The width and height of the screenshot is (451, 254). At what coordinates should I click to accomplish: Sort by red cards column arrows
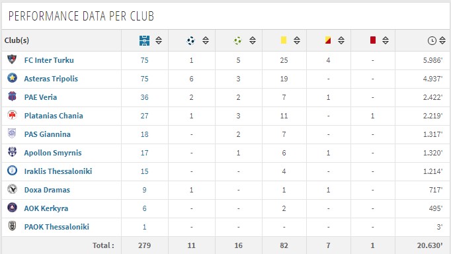coord(386,40)
